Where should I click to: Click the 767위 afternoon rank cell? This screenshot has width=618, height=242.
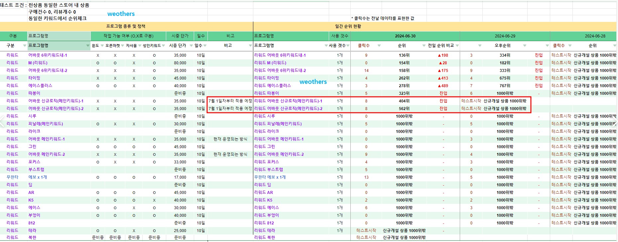tap(505, 86)
